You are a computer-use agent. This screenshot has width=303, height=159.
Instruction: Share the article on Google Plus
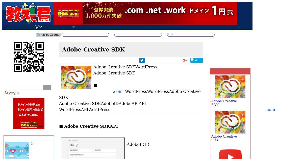click(185, 60)
